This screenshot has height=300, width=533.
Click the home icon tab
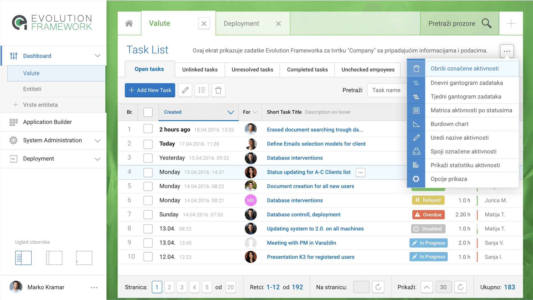click(129, 23)
